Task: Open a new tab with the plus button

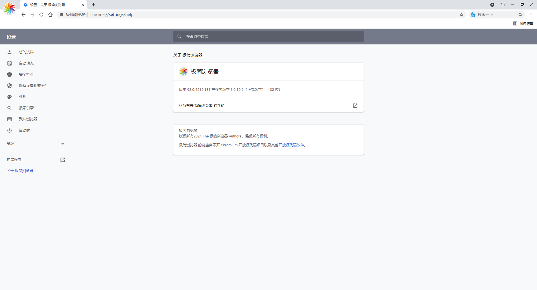Action: point(93,5)
